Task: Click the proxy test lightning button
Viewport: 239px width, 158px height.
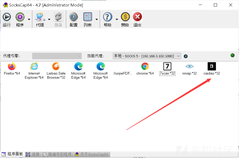Action: pyautogui.click(x=185, y=56)
